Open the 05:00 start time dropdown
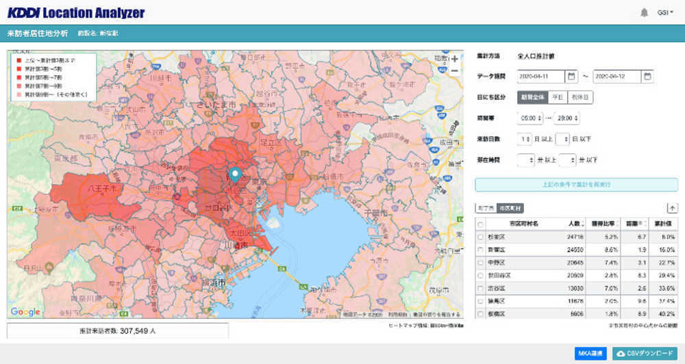This screenshot has height=364, width=685. pos(530,118)
